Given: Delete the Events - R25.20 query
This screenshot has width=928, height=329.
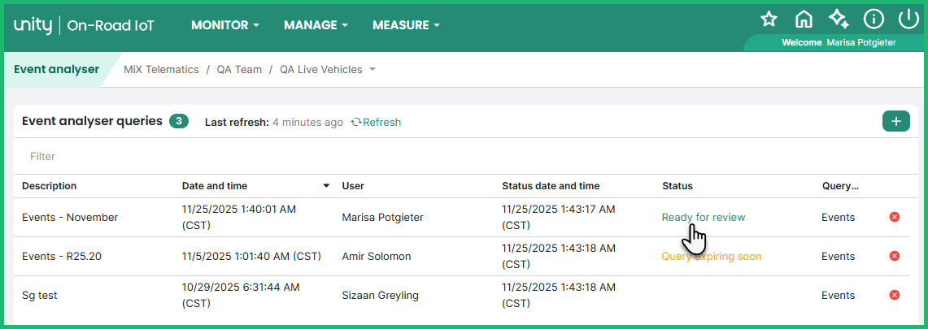Looking at the screenshot, I should tap(895, 256).
